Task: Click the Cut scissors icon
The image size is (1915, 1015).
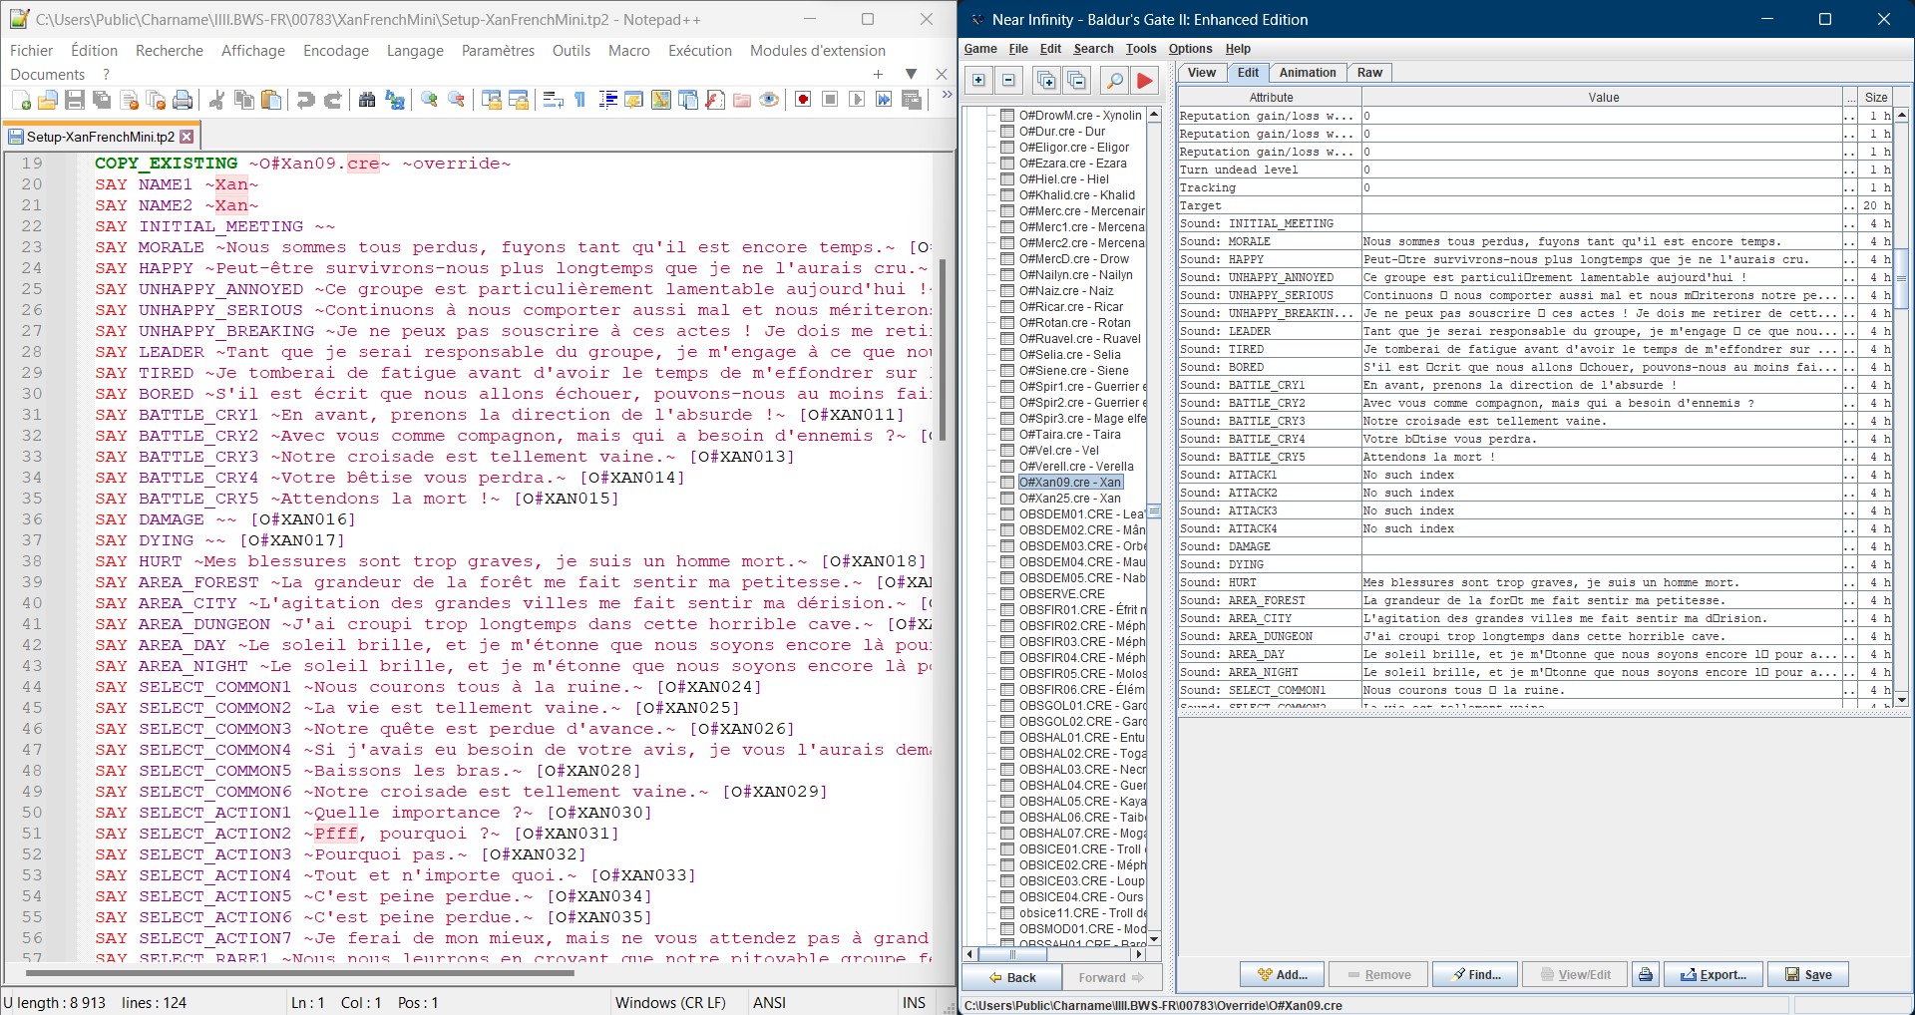Action: 216,100
